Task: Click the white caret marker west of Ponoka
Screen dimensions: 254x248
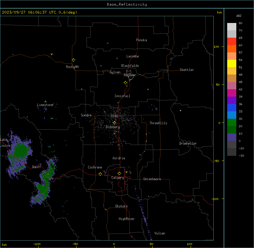Action: [108, 43]
